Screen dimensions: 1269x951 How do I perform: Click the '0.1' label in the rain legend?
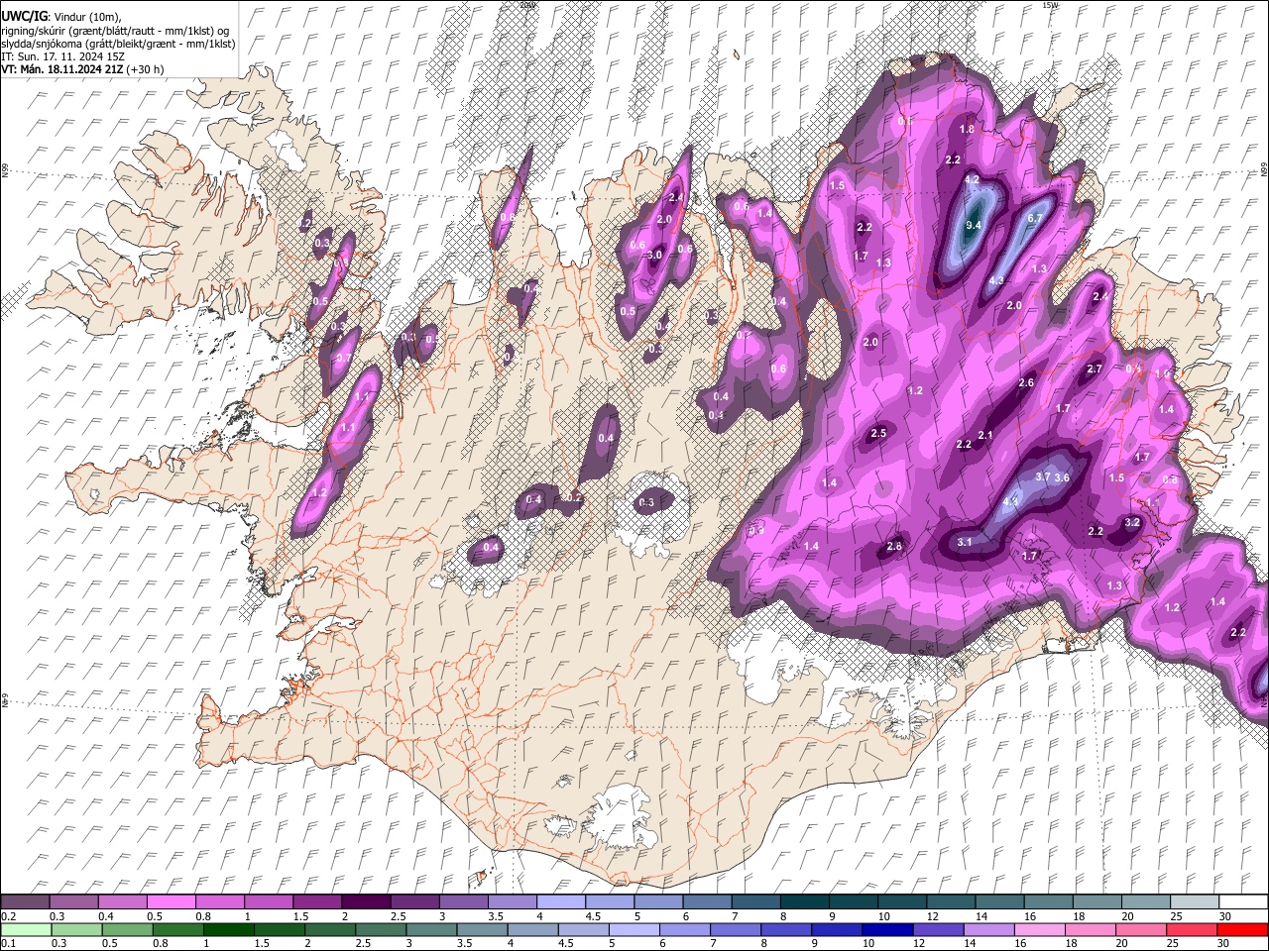pyautogui.click(x=7, y=944)
